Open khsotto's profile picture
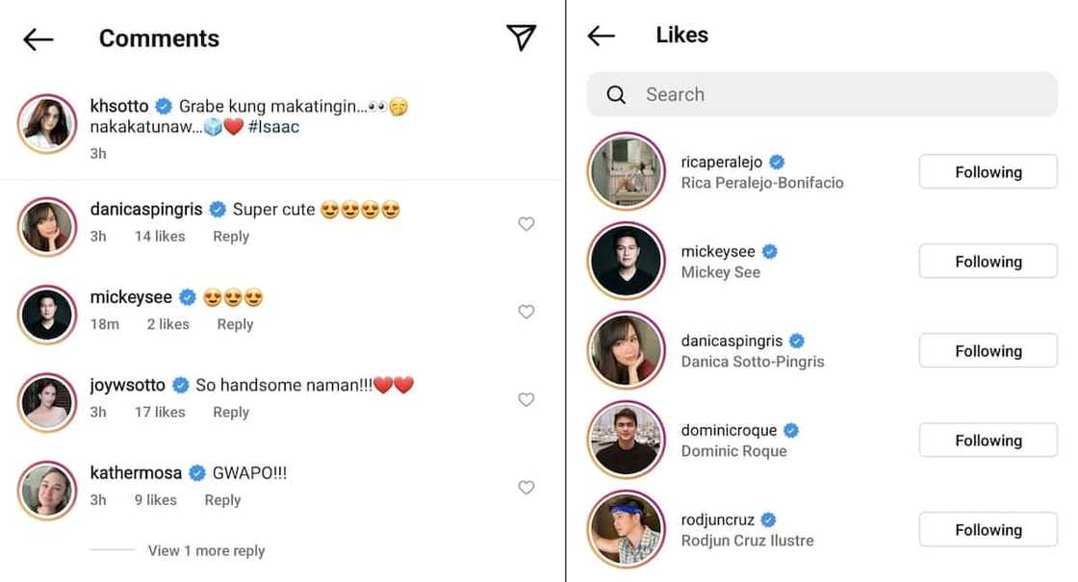The image size is (1078, 582). [x=47, y=124]
